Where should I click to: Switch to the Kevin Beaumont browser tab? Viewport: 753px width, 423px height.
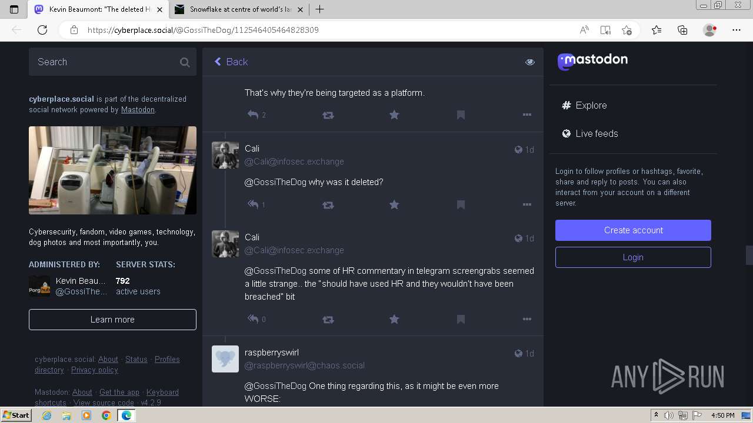[99, 9]
